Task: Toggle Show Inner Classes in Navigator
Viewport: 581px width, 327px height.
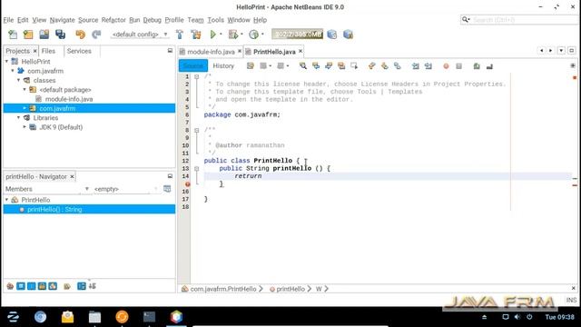Action: pos(53,286)
